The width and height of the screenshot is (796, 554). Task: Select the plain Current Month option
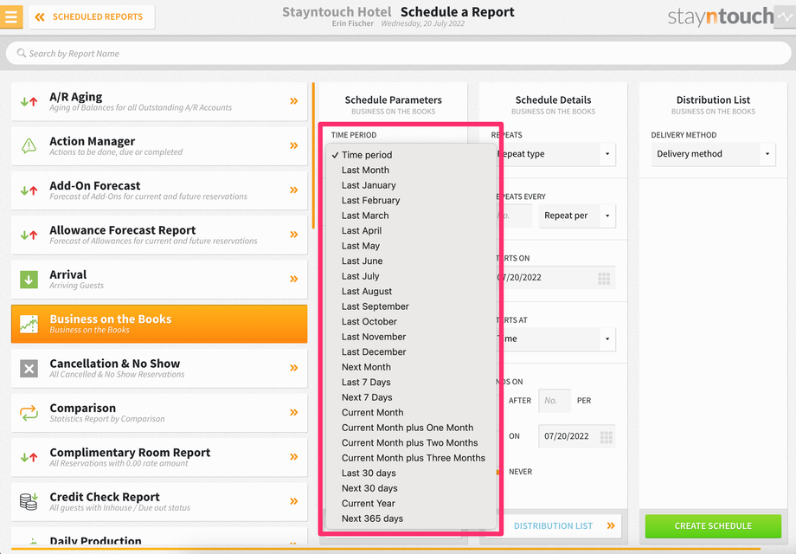pos(411,412)
